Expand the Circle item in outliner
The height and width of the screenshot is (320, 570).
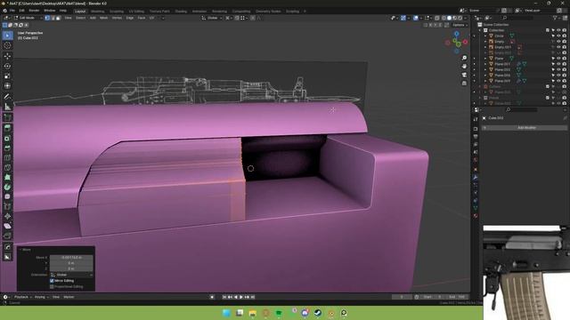[x=485, y=36]
